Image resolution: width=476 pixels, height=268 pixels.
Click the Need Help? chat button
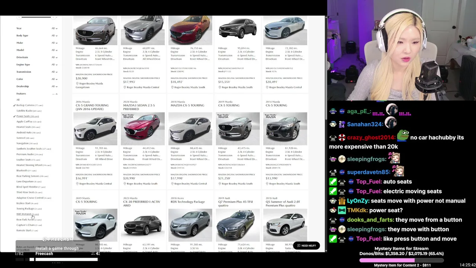point(306,246)
